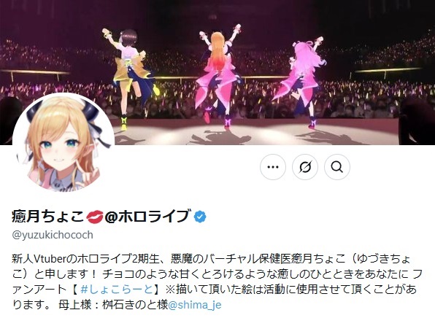Open the three-dots more options button
Image resolution: width=435 pixels, height=318 pixels.
click(273, 167)
